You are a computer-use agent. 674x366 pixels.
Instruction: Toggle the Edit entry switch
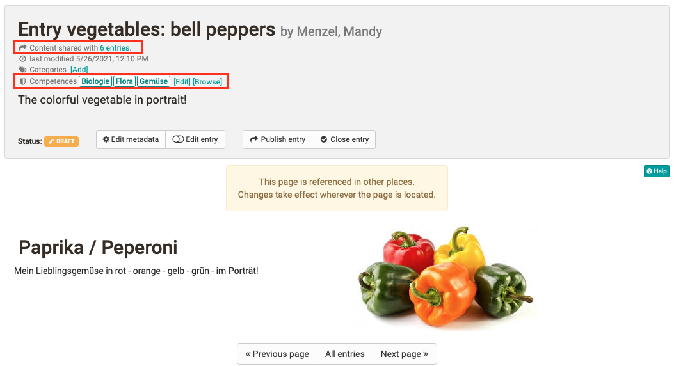pyautogui.click(x=178, y=139)
